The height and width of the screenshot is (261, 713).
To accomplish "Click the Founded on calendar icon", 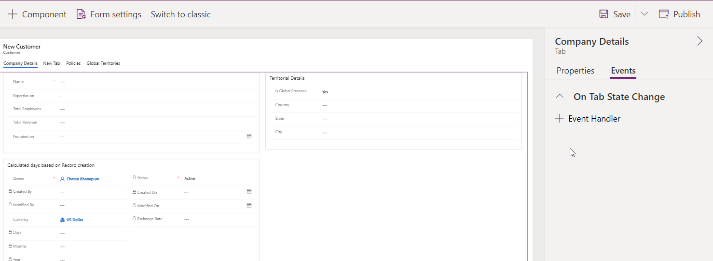I will (x=249, y=137).
